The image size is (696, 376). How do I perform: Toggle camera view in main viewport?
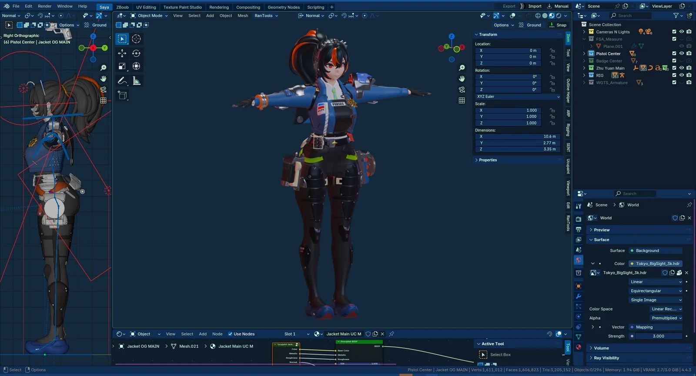pos(462,90)
